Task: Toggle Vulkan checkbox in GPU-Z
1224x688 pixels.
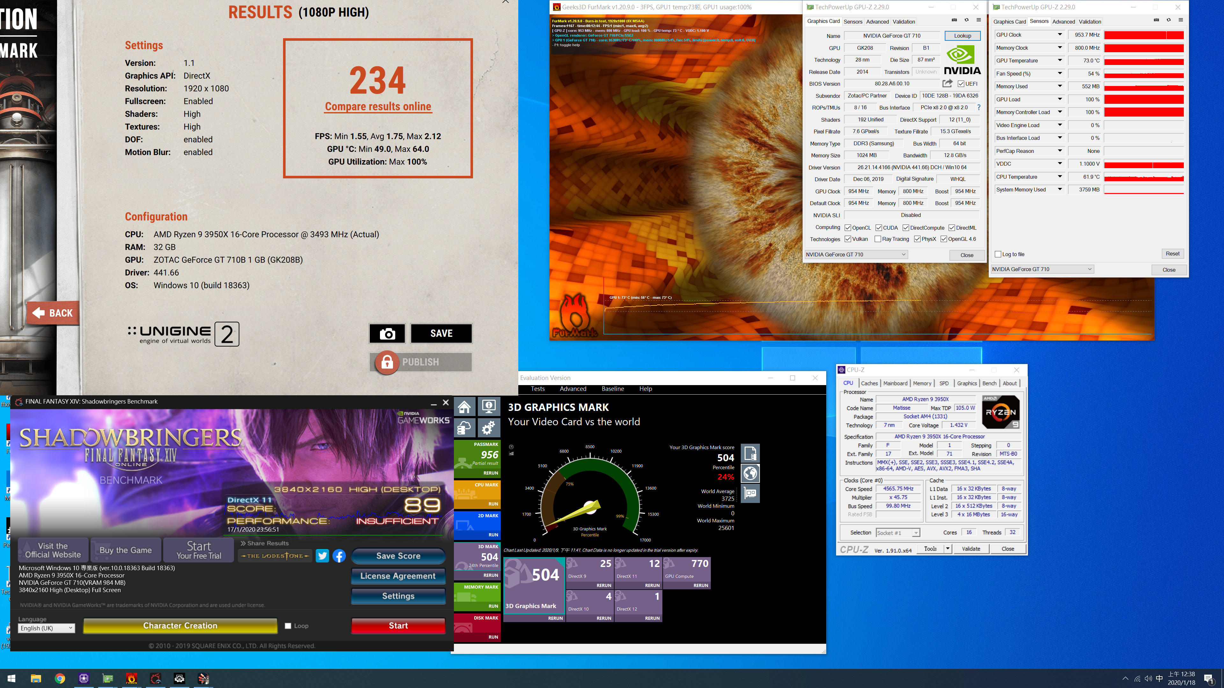Action: [x=848, y=239]
